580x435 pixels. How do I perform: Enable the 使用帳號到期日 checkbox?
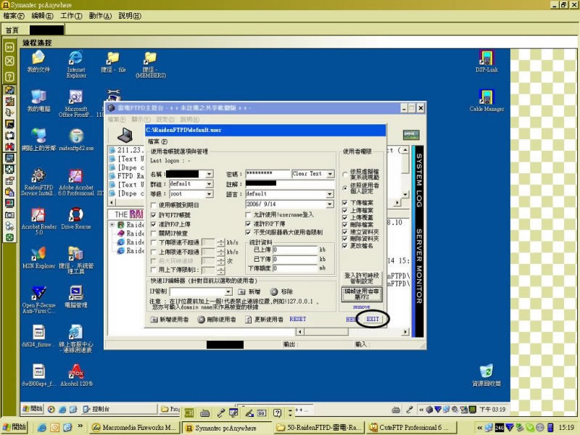coord(154,204)
